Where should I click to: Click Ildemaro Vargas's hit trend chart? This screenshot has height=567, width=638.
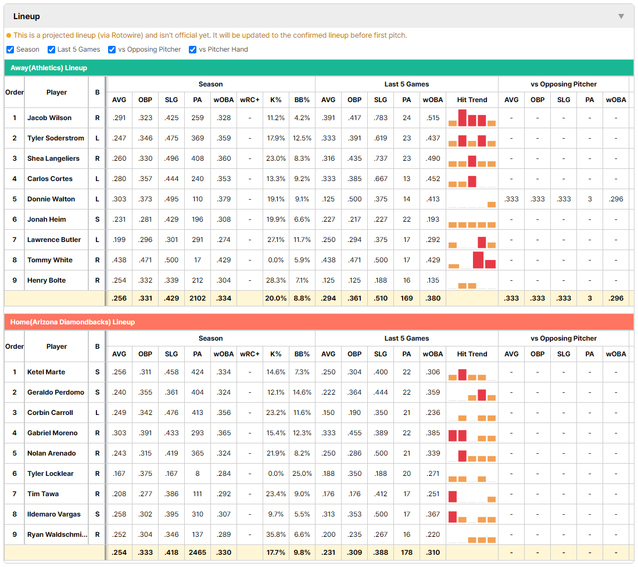pos(472,515)
